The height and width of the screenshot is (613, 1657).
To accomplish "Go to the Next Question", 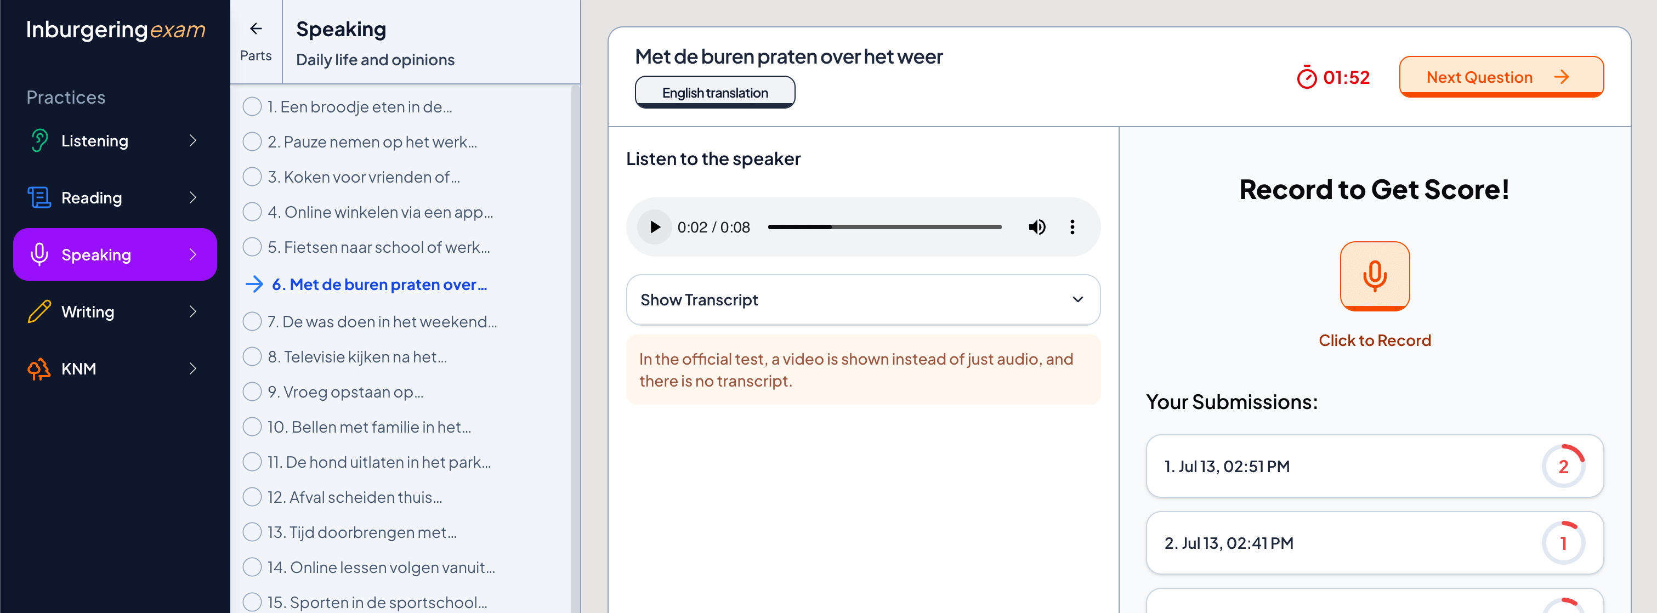I will [1501, 77].
